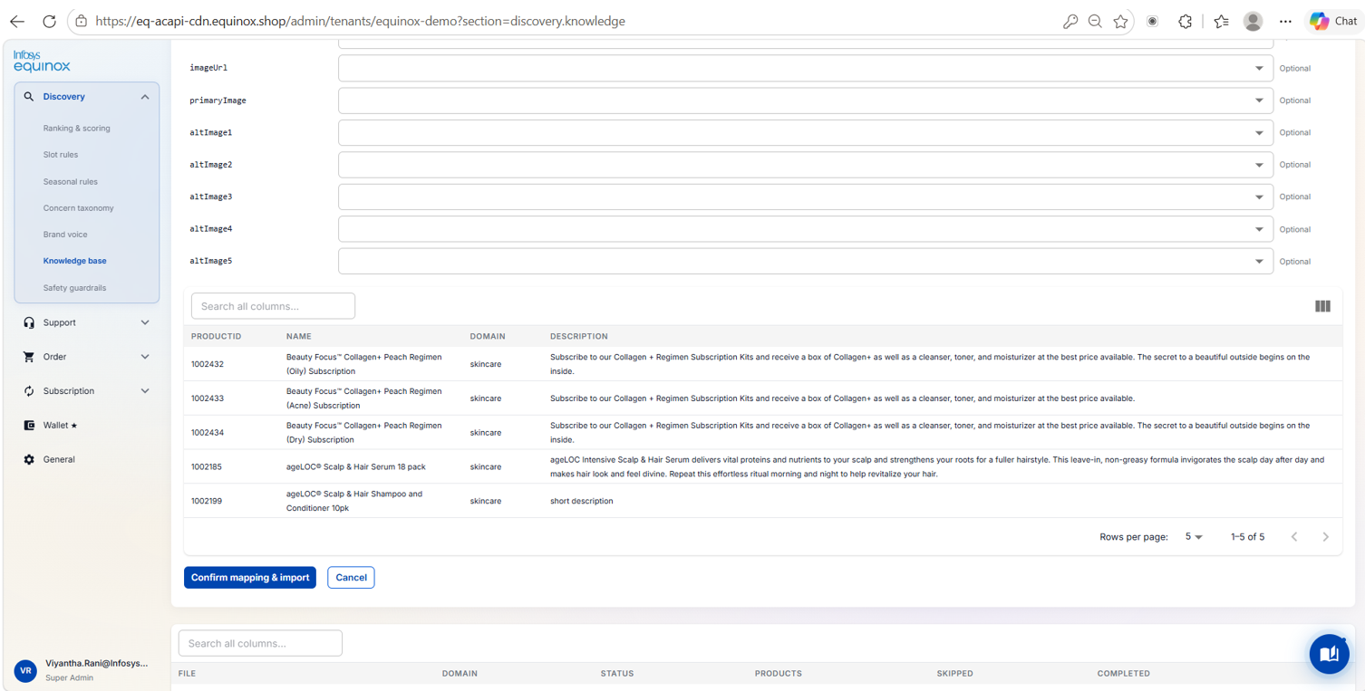Screen dimensions: 1365x691
Task: Open the General menu item
Action: (59, 459)
